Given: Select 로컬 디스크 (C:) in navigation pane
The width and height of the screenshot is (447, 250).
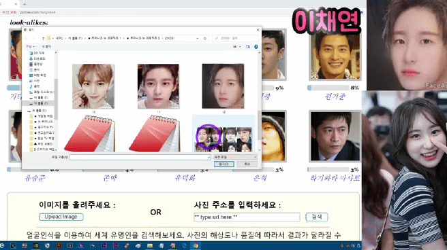Looking at the screenshot, I should click(x=42, y=92).
